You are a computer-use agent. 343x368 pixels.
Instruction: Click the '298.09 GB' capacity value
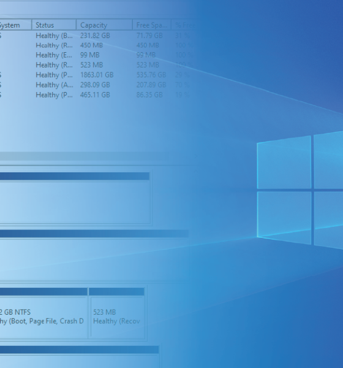pyautogui.click(x=95, y=85)
